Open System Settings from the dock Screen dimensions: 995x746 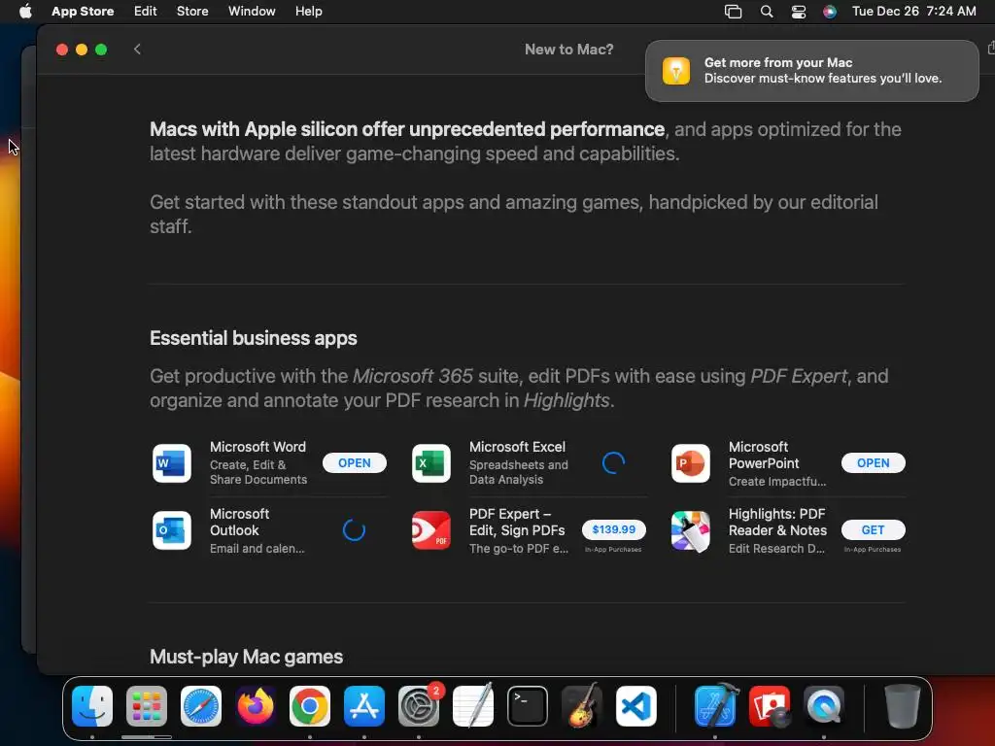click(419, 706)
